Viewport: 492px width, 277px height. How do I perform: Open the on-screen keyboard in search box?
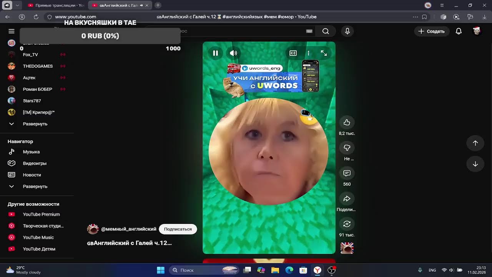point(309,31)
